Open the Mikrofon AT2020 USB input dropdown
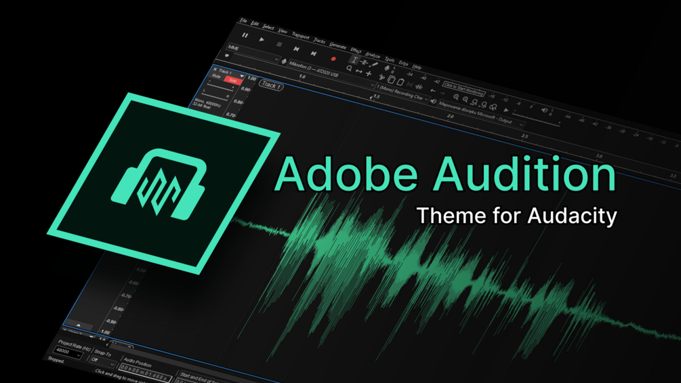 pyautogui.click(x=331, y=74)
